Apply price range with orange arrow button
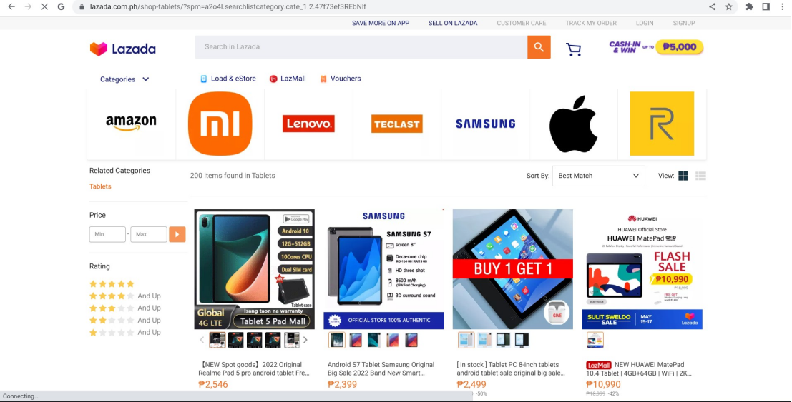 coord(177,234)
